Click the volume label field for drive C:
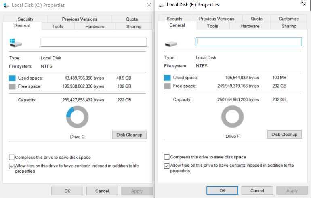The image size is (311, 198). tap(94, 42)
